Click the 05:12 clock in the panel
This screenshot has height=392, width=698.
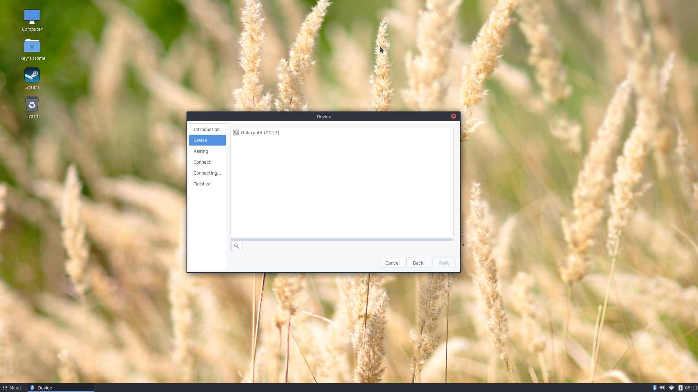pyautogui.click(x=691, y=388)
